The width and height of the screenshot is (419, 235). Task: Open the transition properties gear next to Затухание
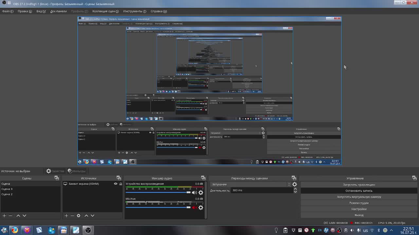pos(295,184)
